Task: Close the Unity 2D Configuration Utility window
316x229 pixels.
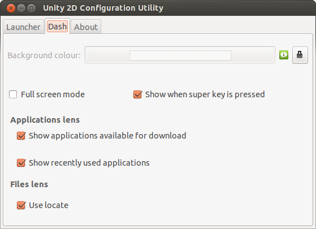Action: pyautogui.click(x=11, y=8)
